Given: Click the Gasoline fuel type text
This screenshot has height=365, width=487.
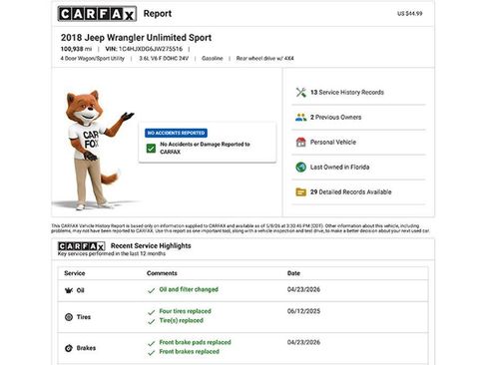Looking at the screenshot, I should coord(213,58).
